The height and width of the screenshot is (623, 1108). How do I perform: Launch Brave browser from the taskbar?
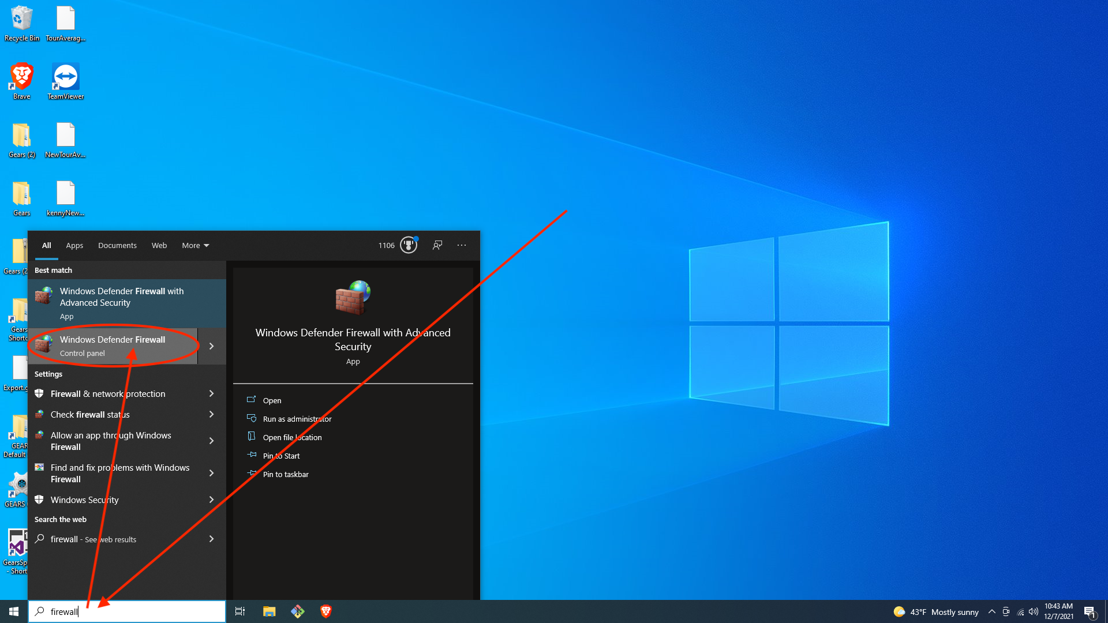tap(325, 611)
